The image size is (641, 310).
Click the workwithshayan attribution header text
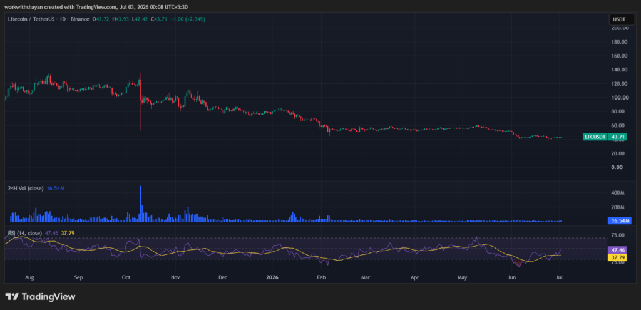97,7
